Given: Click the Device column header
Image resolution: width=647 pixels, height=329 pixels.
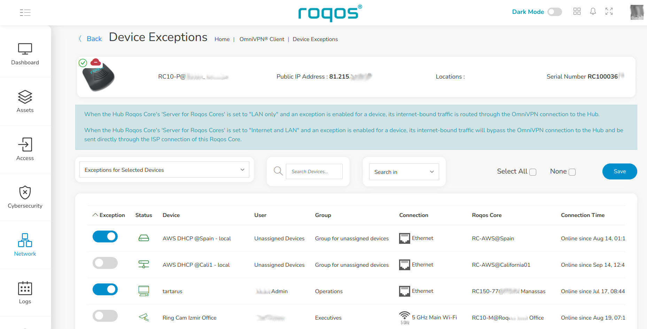Looking at the screenshot, I should [x=171, y=215].
